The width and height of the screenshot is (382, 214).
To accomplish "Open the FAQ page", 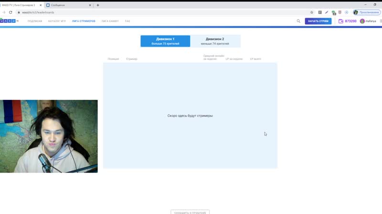I will click(127, 21).
